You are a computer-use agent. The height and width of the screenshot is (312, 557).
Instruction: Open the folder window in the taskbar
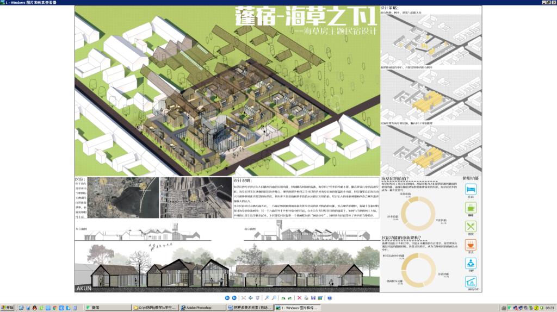pyautogui.click(x=155, y=308)
